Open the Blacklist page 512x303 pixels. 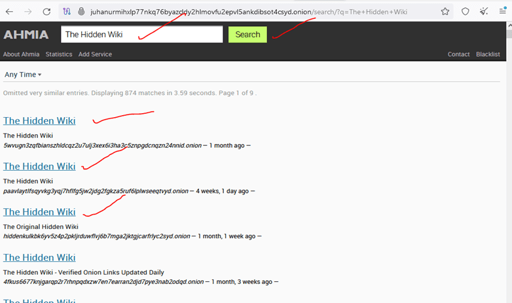click(x=488, y=54)
